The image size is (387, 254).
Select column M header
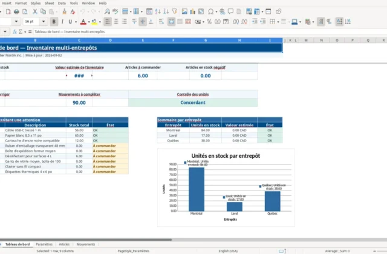click(306, 41)
